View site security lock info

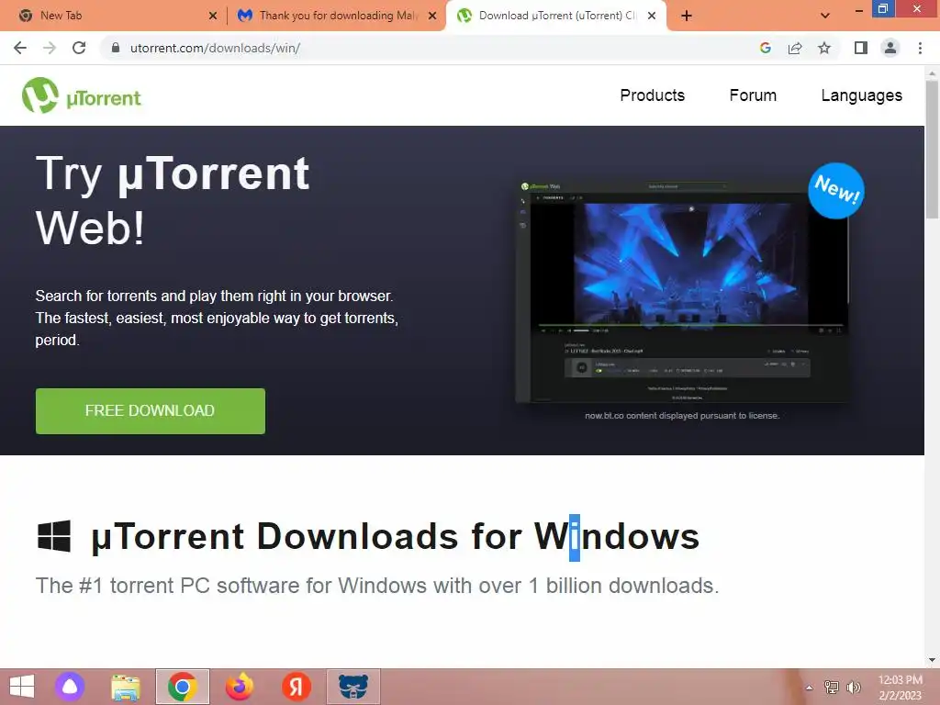(x=116, y=48)
